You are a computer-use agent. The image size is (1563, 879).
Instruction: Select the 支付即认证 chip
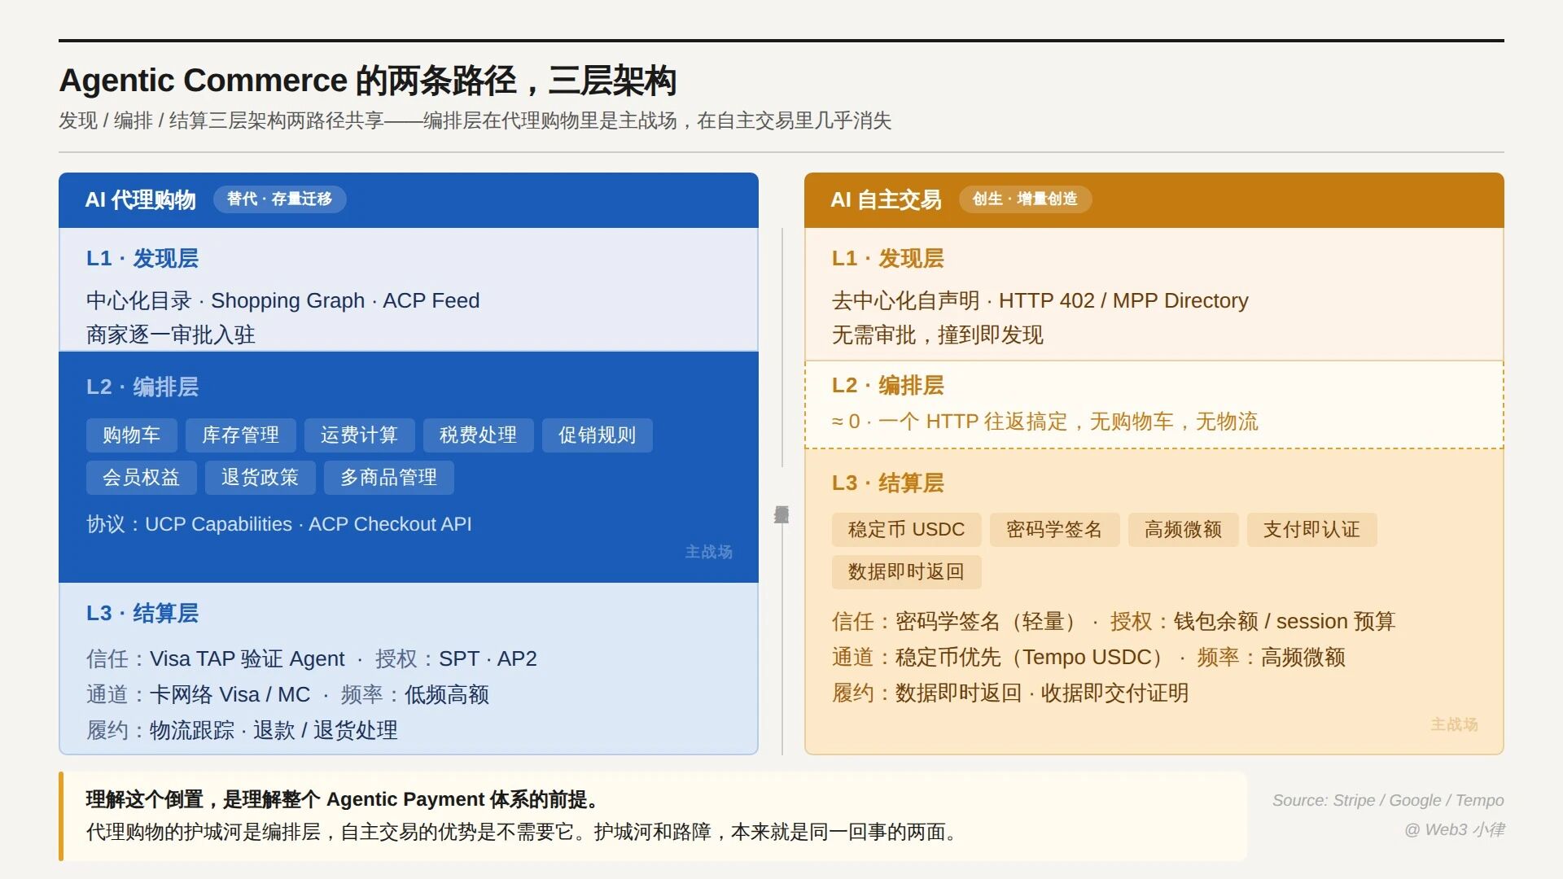[x=1311, y=530]
